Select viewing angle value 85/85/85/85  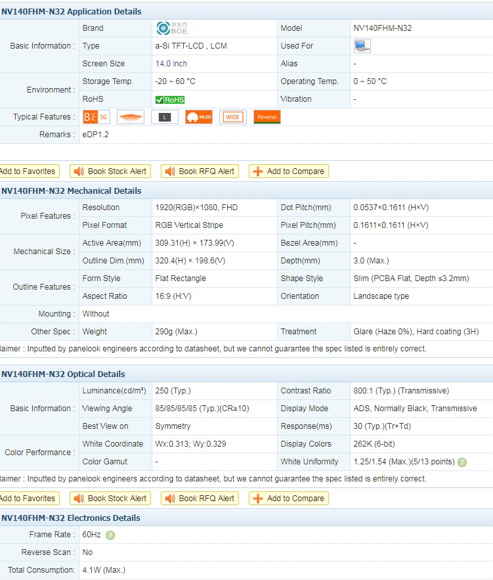coord(202,409)
